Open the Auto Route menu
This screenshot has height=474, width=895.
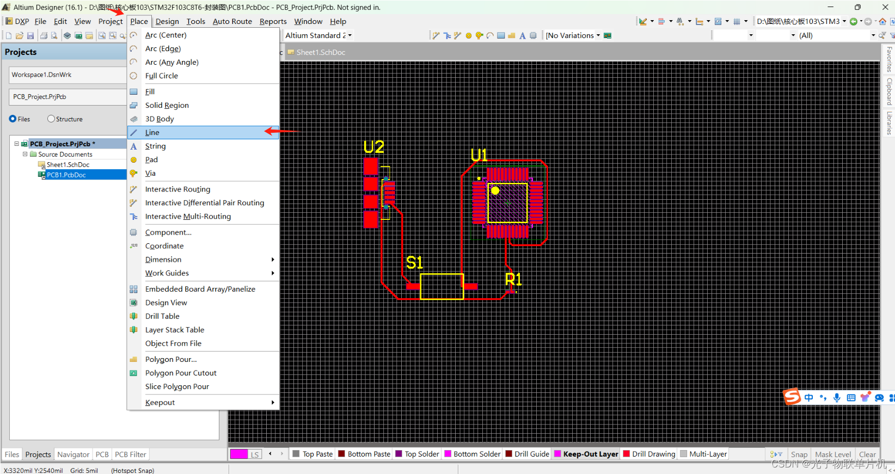pyautogui.click(x=232, y=21)
